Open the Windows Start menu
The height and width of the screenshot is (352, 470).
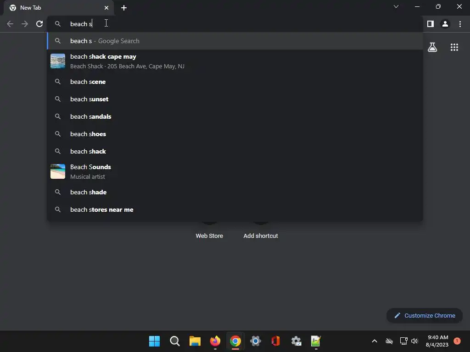[x=154, y=341]
